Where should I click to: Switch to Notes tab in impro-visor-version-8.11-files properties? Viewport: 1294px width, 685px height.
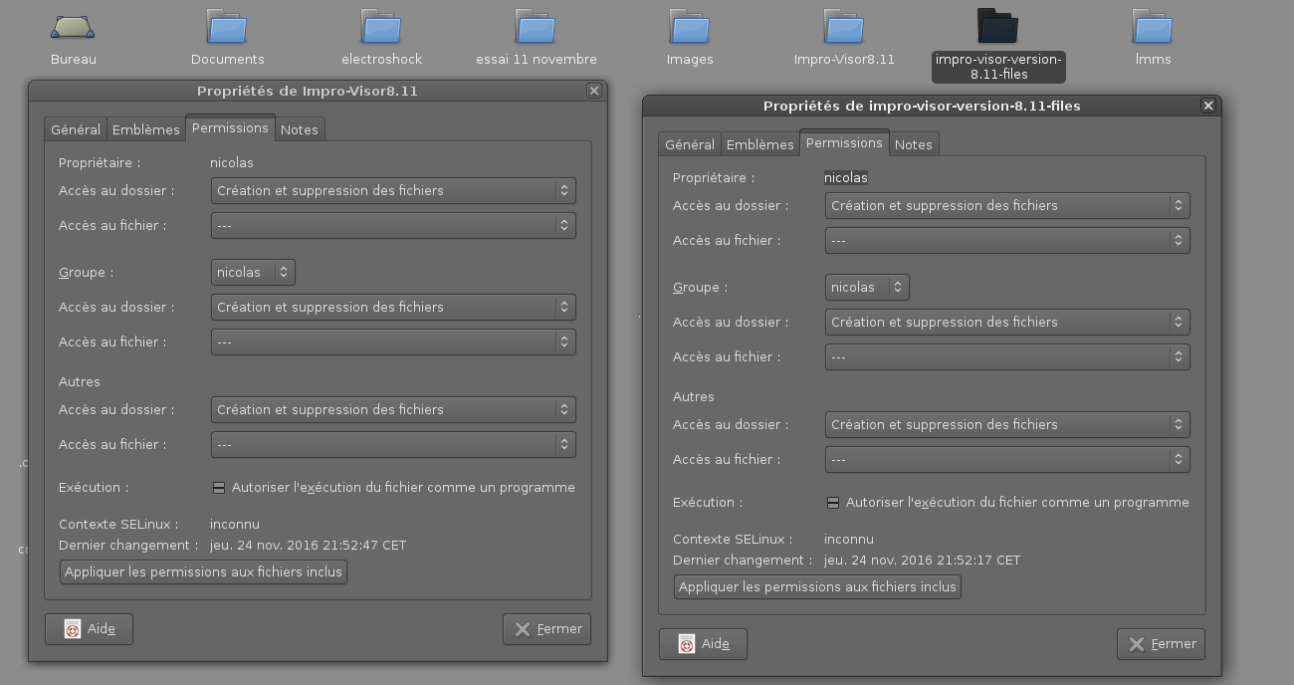pyautogui.click(x=913, y=144)
